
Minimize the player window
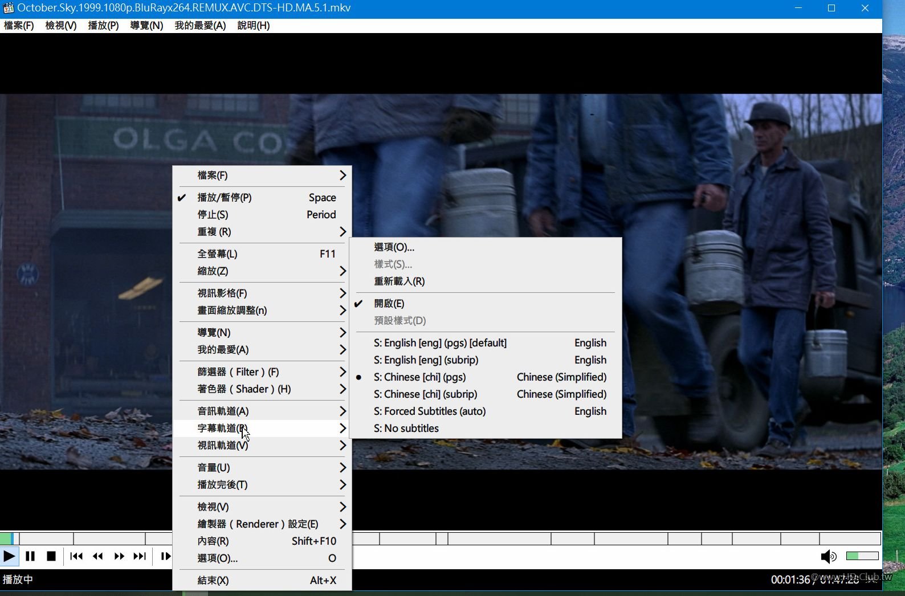798,8
